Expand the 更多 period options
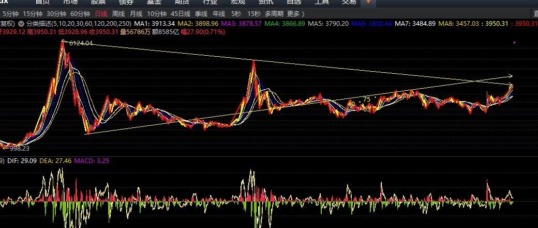Screen dimensions: 538x228 (x=295, y=14)
